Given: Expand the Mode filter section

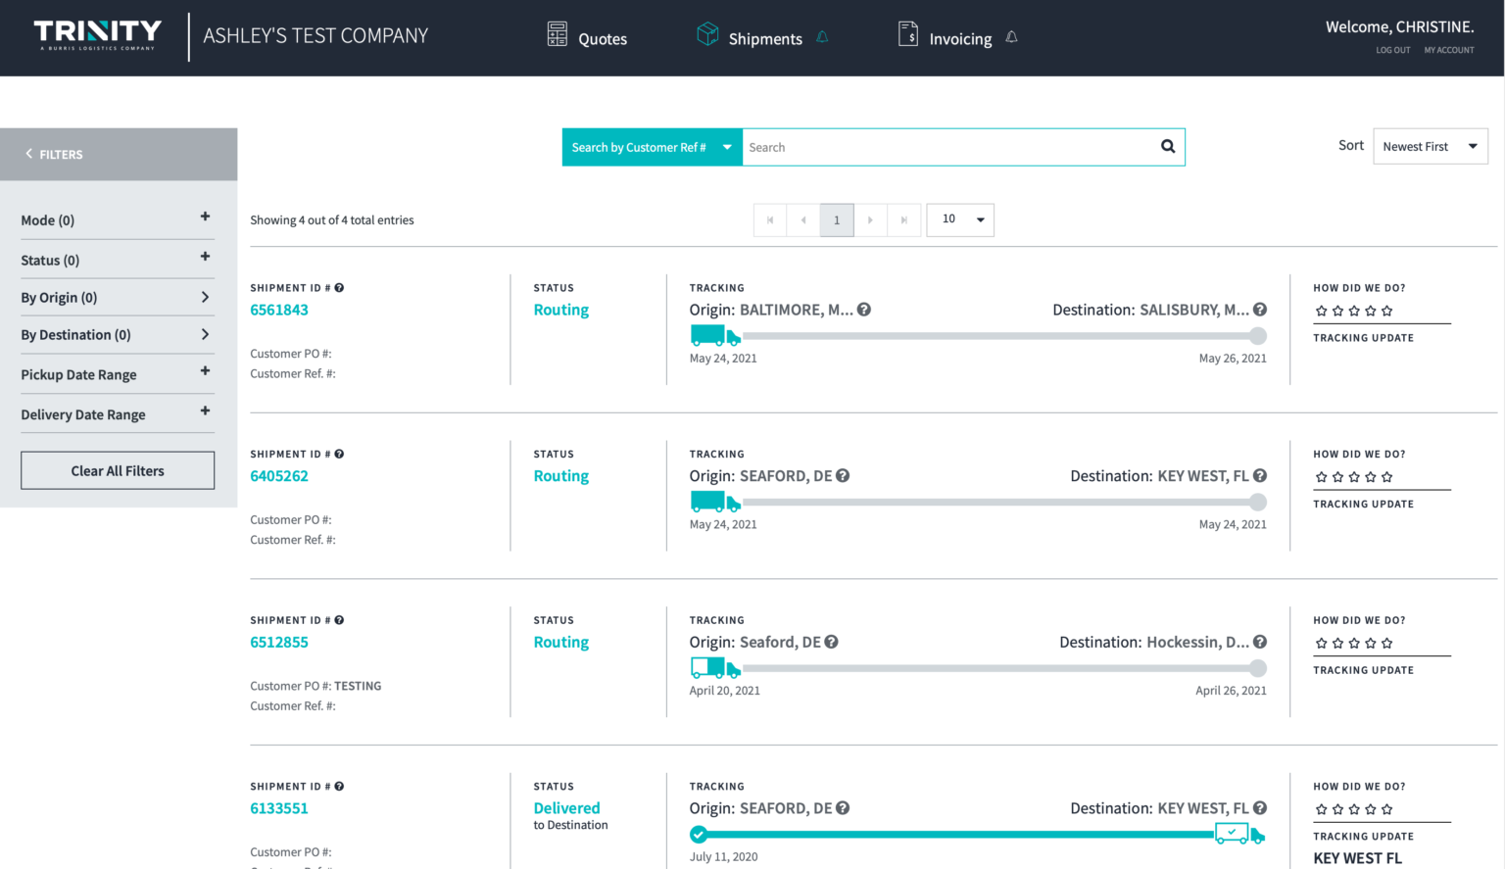Looking at the screenshot, I should click(x=205, y=217).
